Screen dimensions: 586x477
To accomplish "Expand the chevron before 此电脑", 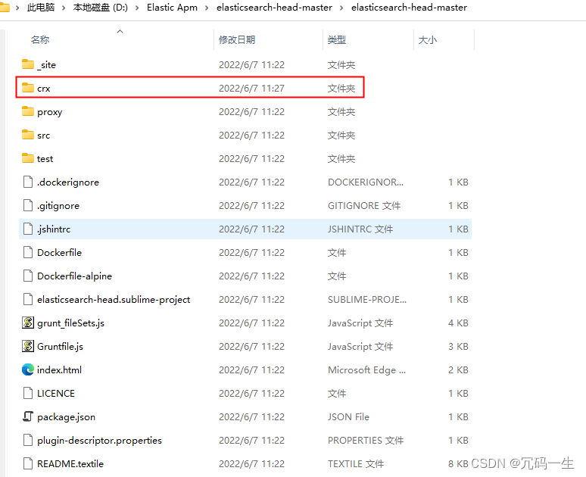I will pos(17,8).
